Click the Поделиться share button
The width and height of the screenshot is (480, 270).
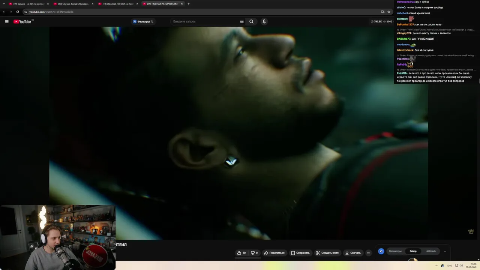pos(274,253)
